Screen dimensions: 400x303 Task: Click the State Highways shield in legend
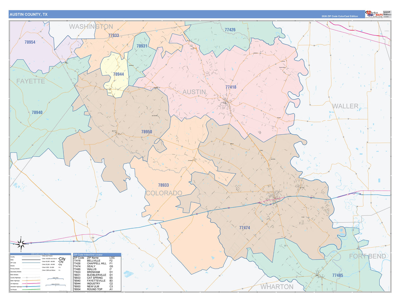(x=27, y=281)
